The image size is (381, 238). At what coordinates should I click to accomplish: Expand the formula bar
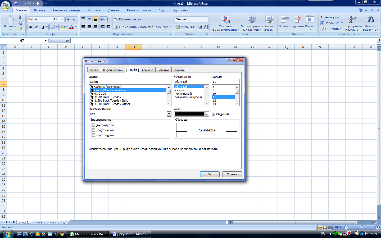(x=379, y=40)
